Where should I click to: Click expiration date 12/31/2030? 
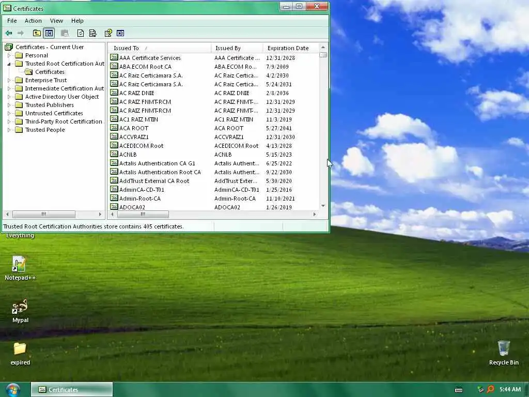click(281, 137)
